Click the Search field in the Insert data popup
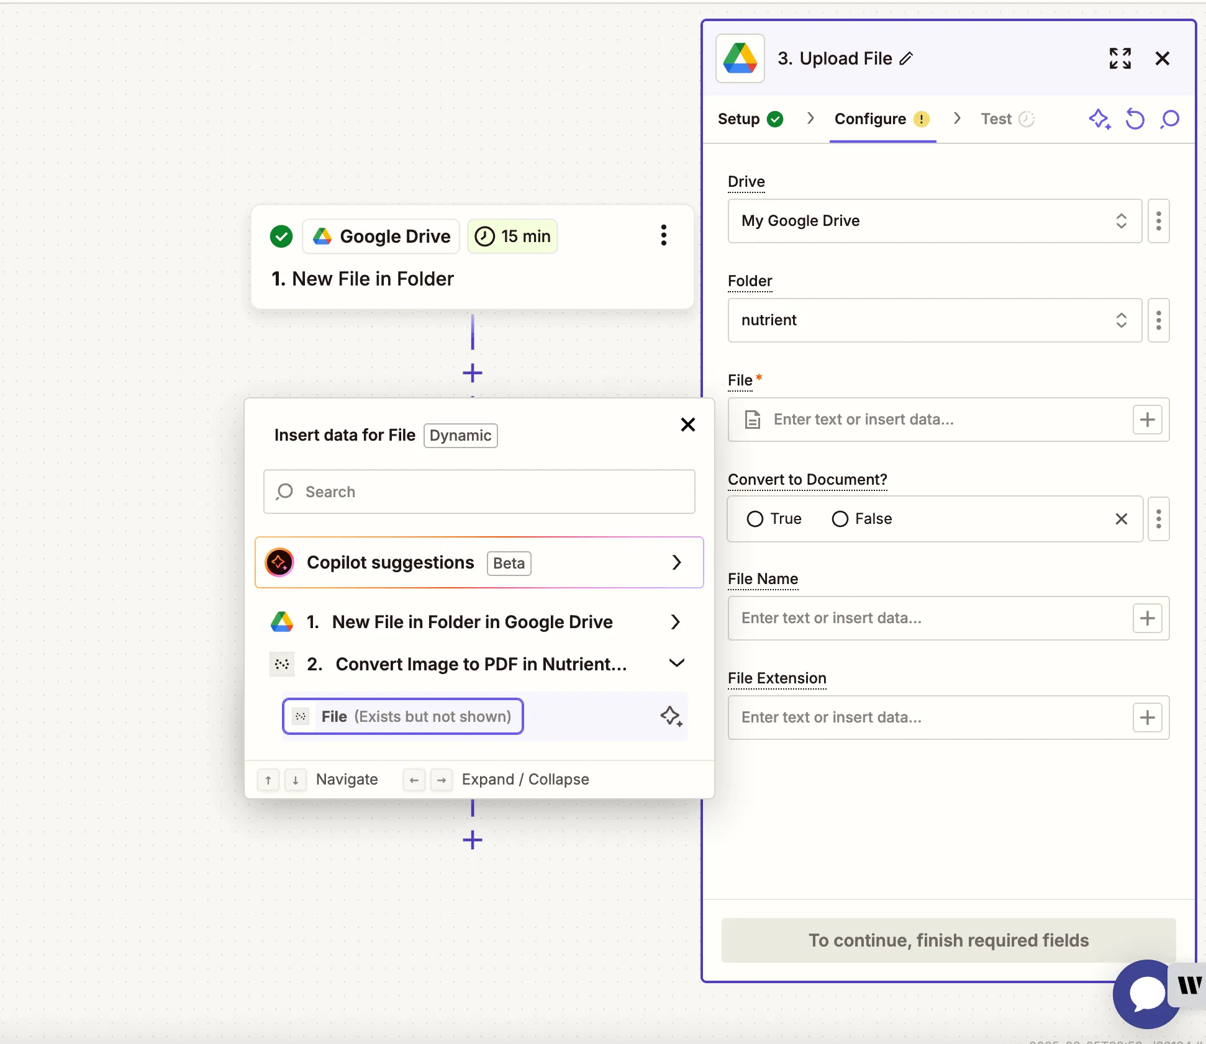Screen dimensions: 1206x1044 [479, 492]
